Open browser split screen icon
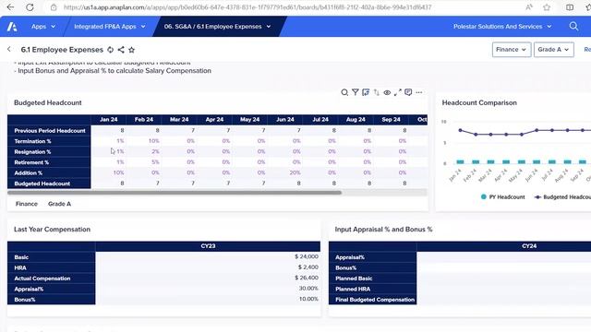The width and height of the screenshot is (591, 332). click(x=570, y=6)
